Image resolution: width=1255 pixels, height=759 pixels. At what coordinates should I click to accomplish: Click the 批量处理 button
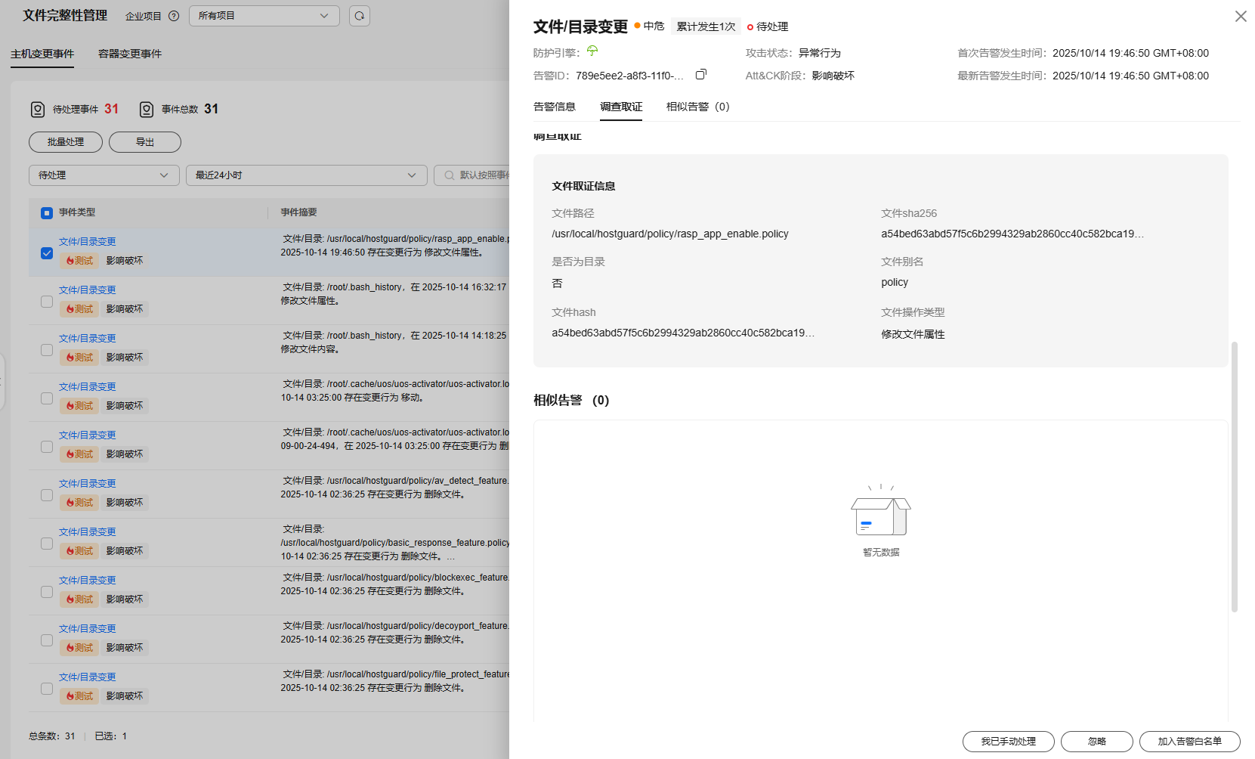pyautogui.click(x=66, y=142)
